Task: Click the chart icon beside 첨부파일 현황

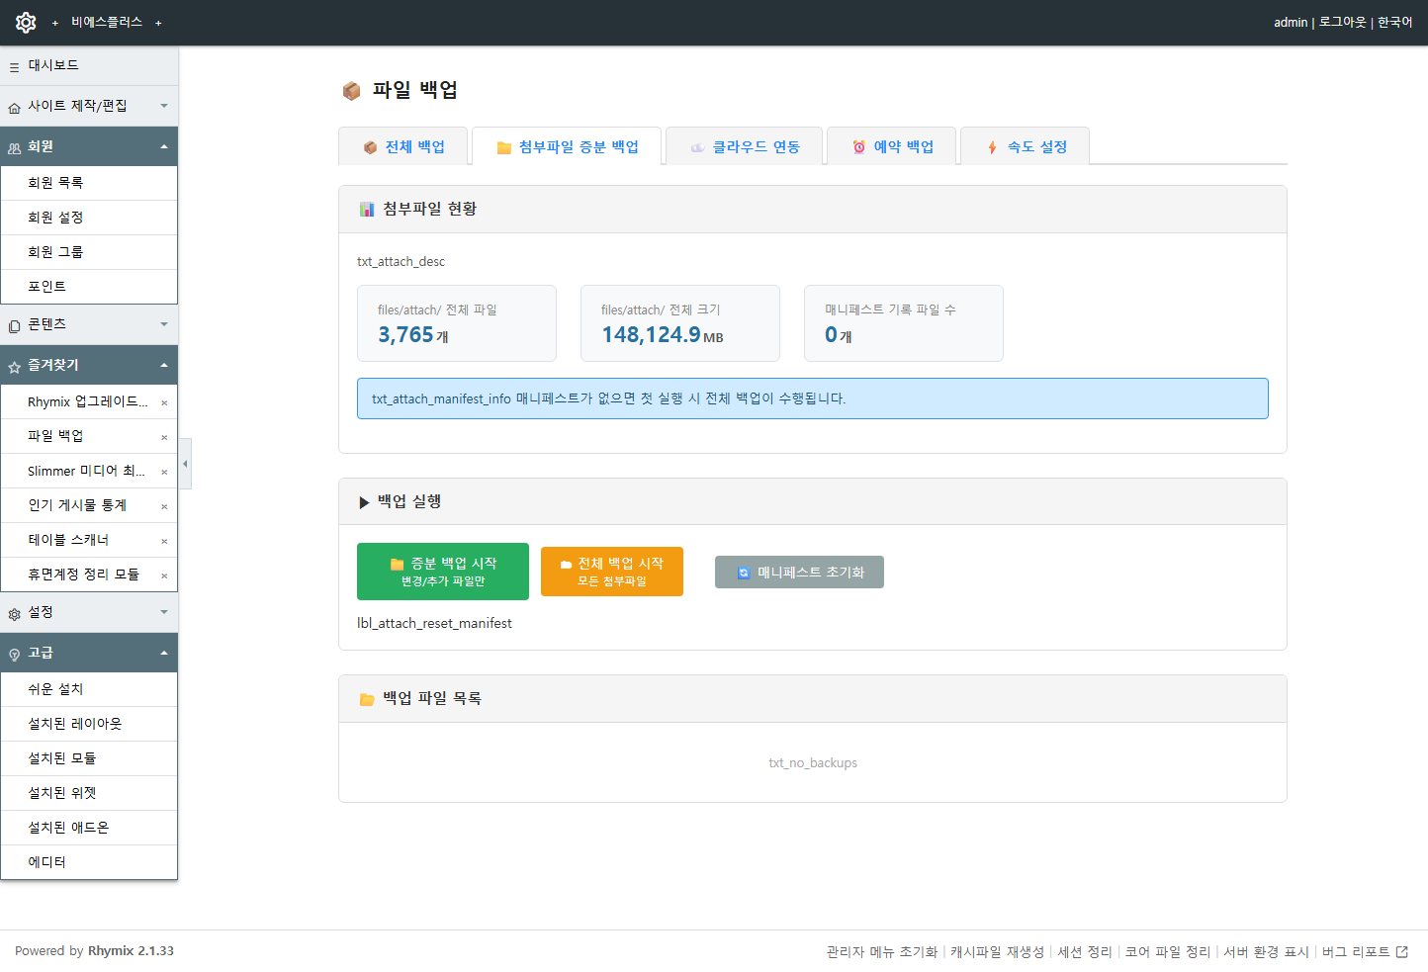Action: 367,209
